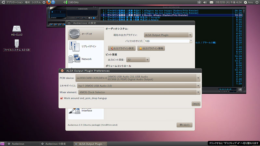260x146 pixels.
Task: Select playlist track 5 第1番 2.Adagio
Action: tap(172, 20)
